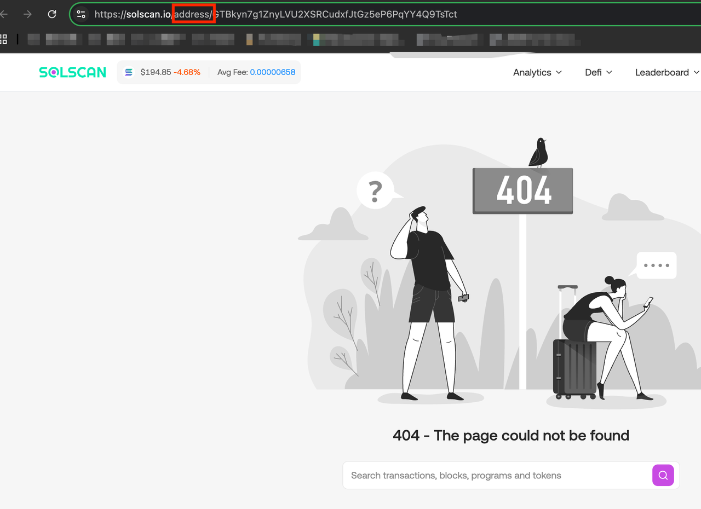Click the '404 - The page could not be found' heading
The image size is (701, 509).
(510, 436)
